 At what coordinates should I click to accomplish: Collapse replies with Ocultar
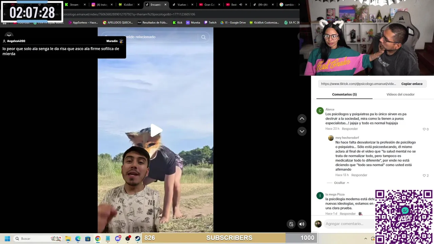point(341,183)
